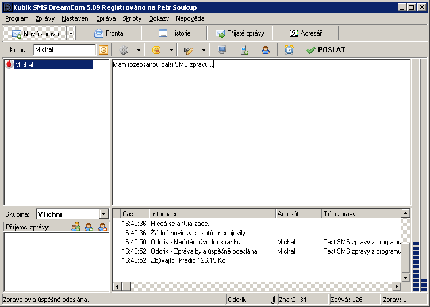Switch to the Historie tab
The image size is (430, 307).
pyautogui.click(x=174, y=33)
